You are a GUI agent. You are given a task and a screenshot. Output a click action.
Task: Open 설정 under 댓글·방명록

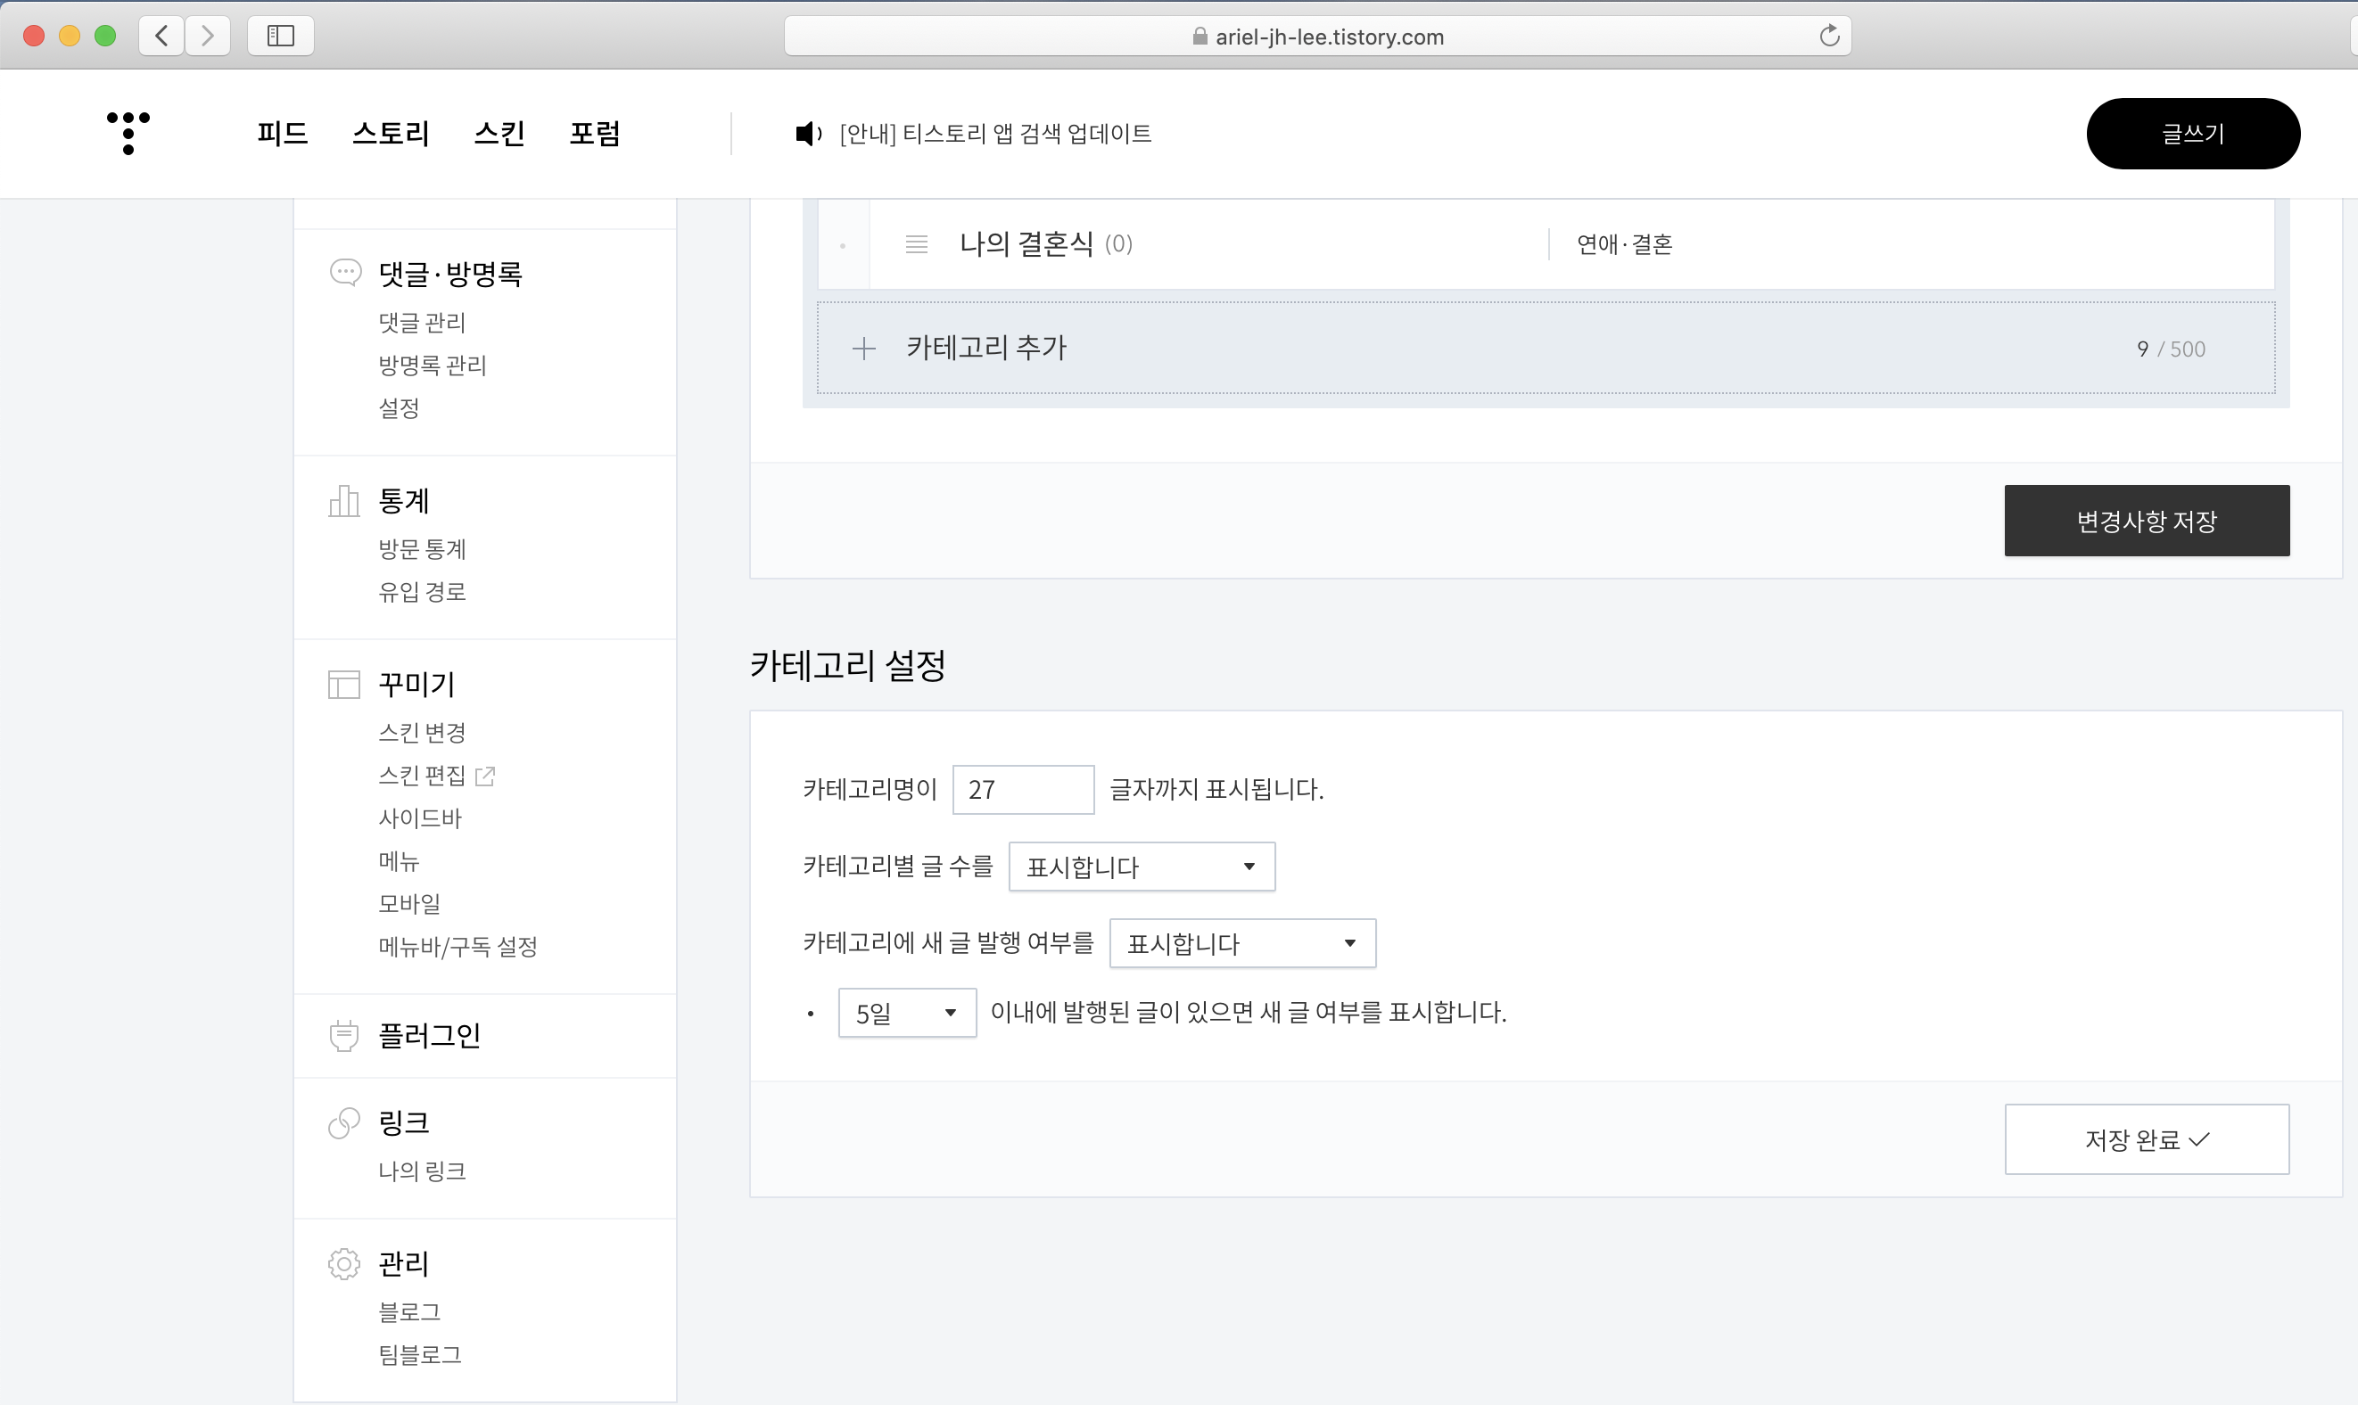(x=399, y=408)
